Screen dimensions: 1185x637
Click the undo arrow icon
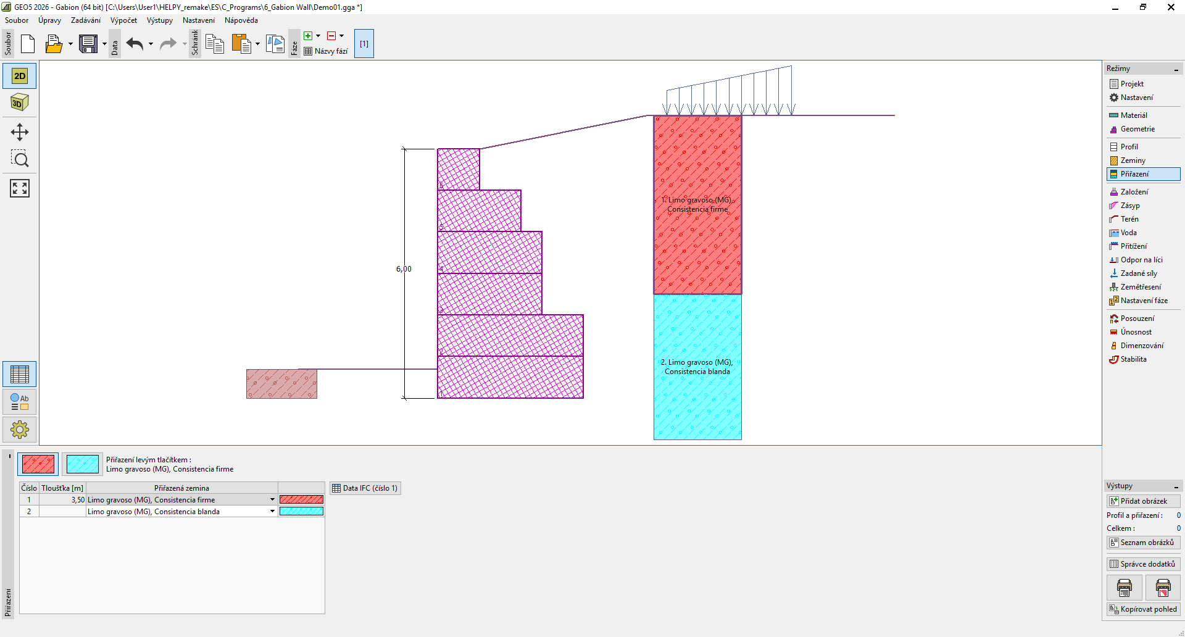click(x=135, y=44)
